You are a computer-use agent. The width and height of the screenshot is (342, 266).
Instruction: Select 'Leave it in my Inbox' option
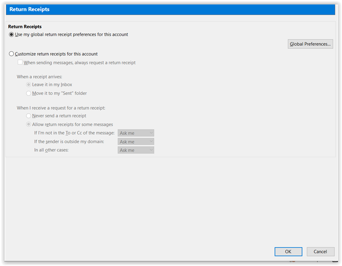[28, 84]
